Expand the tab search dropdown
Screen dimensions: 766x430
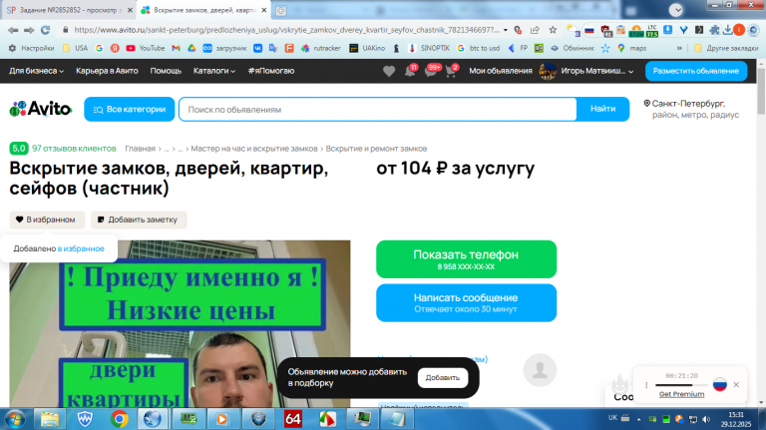[675, 10]
